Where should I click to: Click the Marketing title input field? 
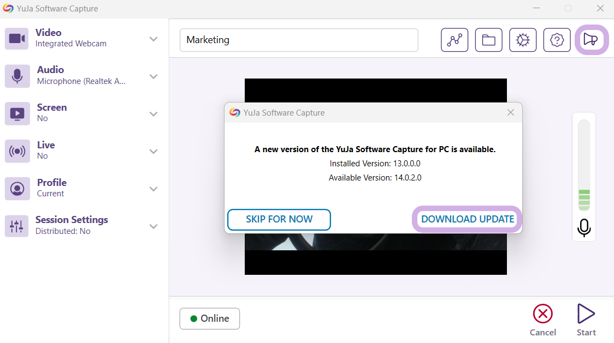(x=299, y=40)
